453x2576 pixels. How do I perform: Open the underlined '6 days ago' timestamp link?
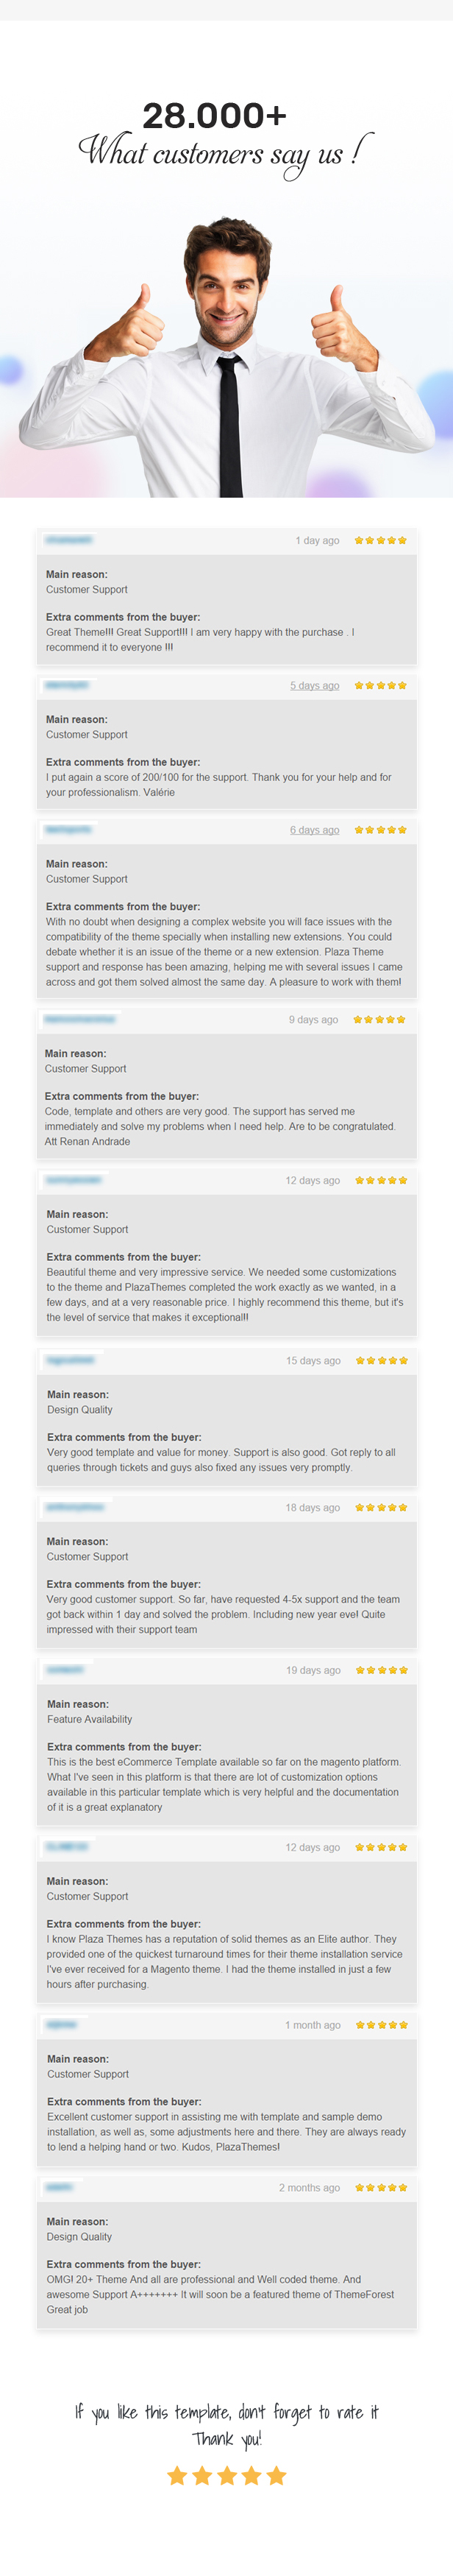[314, 830]
